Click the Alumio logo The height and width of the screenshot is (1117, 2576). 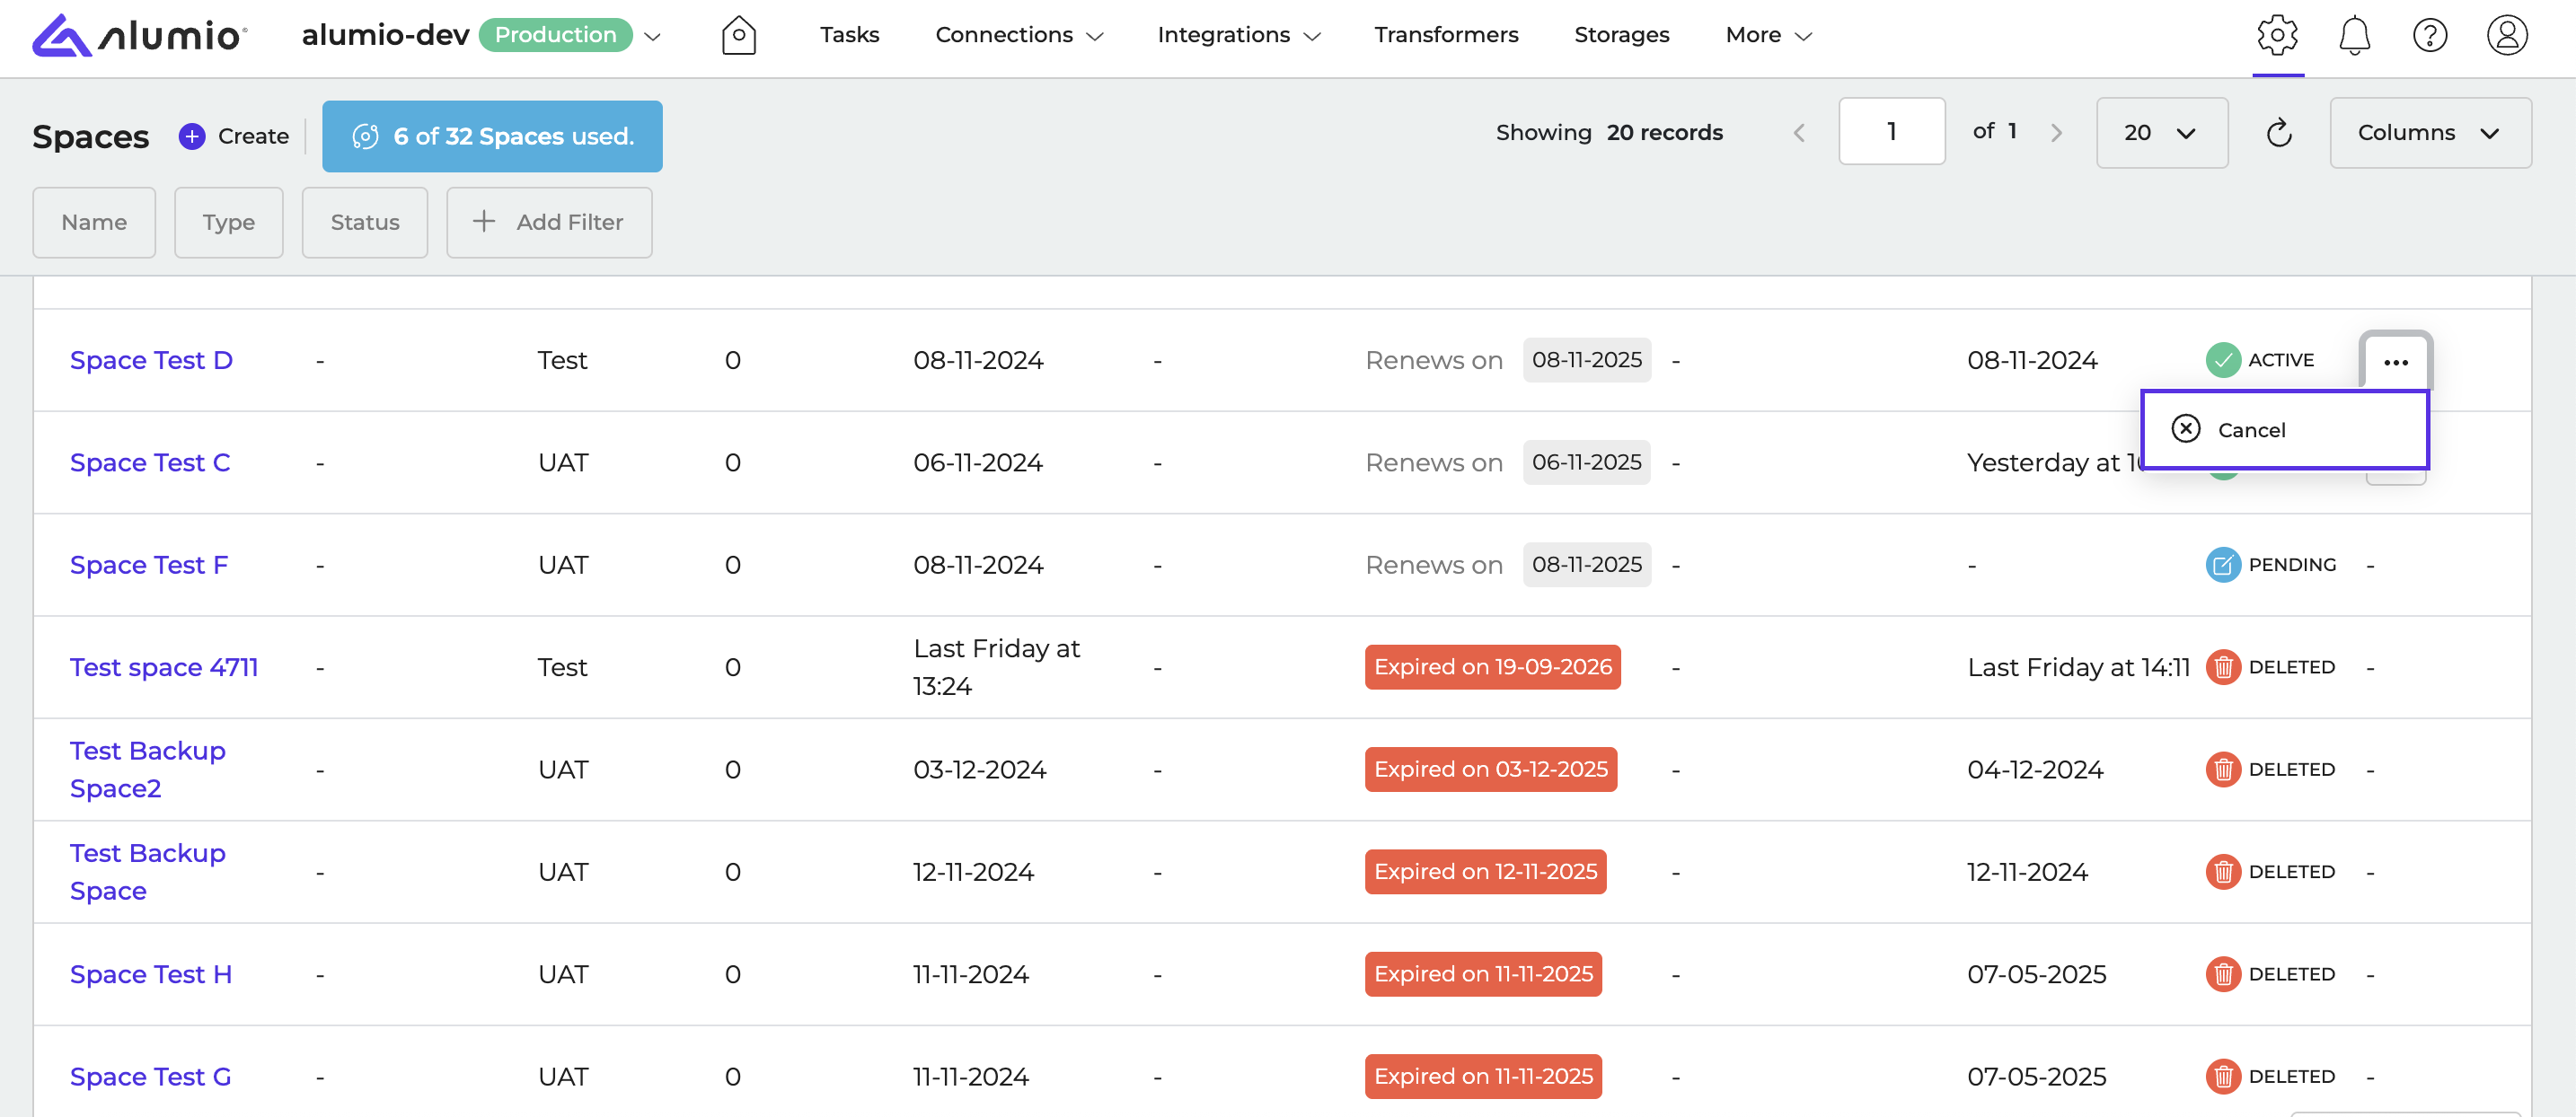(x=140, y=35)
